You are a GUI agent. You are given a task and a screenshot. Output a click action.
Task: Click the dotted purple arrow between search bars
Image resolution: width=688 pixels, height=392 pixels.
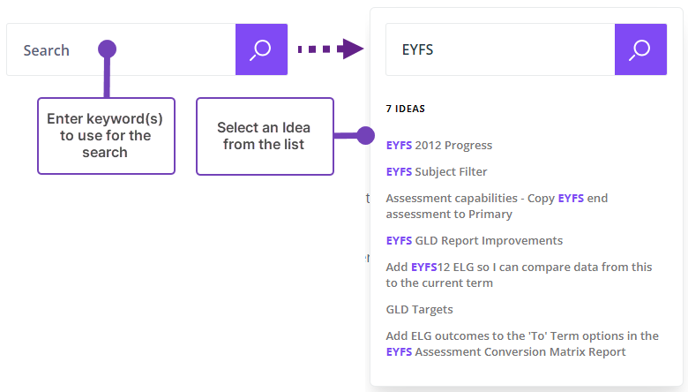(330, 49)
